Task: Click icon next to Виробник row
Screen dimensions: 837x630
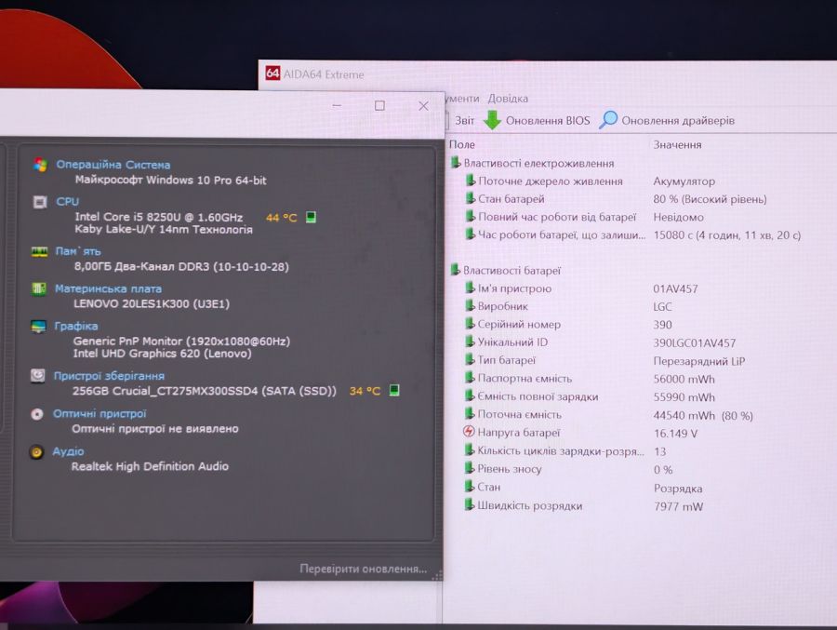Action: (470, 305)
